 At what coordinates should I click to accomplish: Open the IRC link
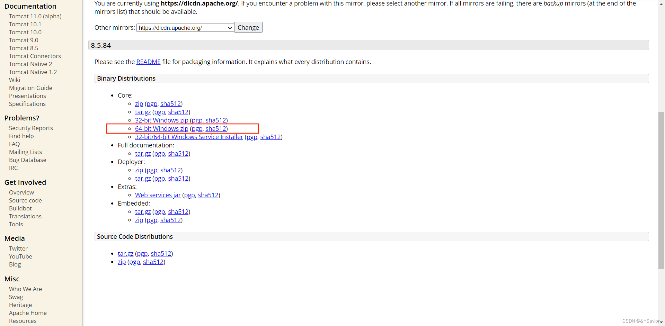(14, 168)
